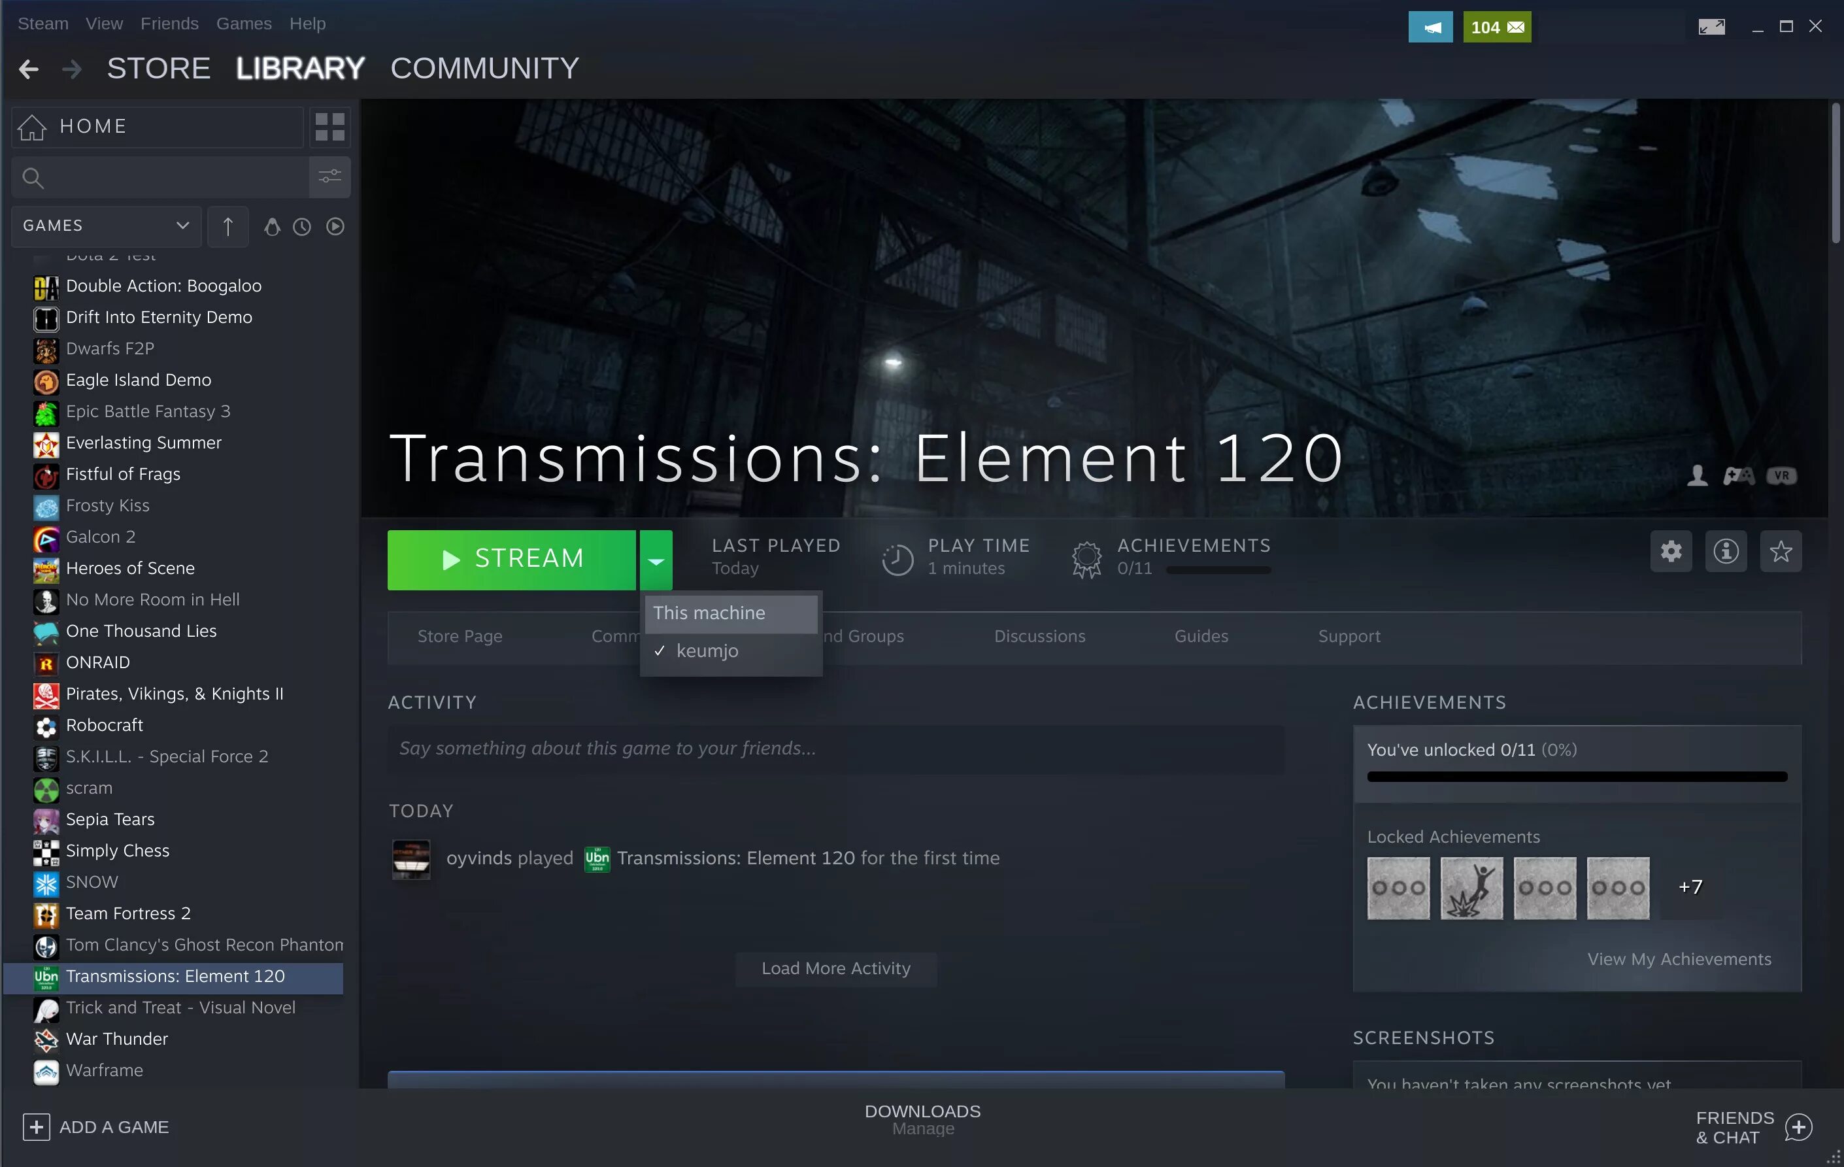Click the achievements ribbon icon
The image size is (1844, 1167).
pos(1086,560)
